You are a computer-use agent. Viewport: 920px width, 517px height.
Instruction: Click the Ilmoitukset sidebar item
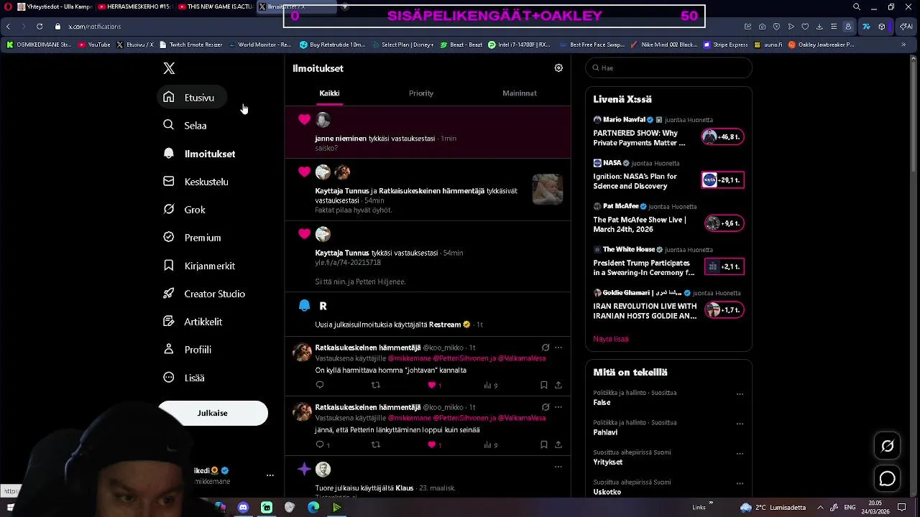coord(200,154)
